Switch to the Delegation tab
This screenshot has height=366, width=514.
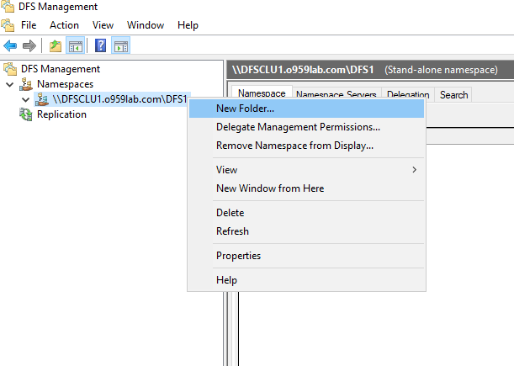point(408,93)
